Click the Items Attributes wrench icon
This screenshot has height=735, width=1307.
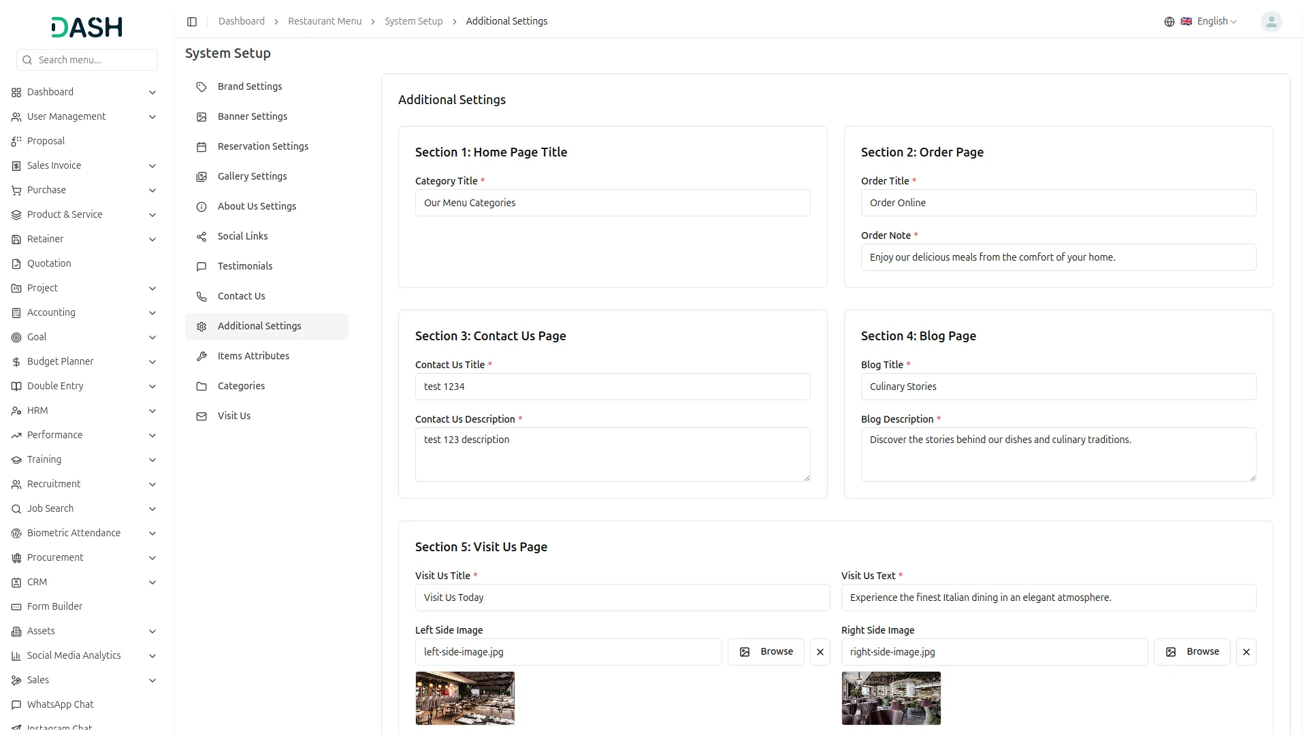pos(201,357)
